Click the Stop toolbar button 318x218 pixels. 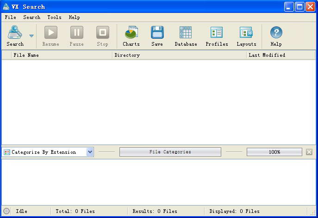tap(103, 36)
